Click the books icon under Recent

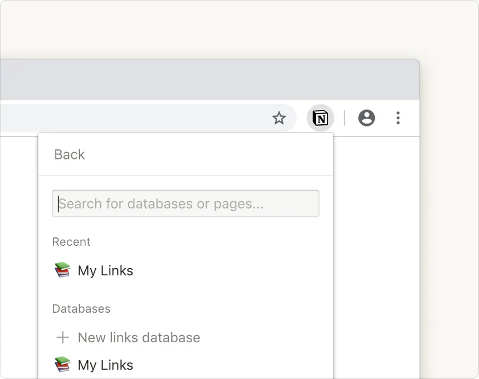(63, 270)
